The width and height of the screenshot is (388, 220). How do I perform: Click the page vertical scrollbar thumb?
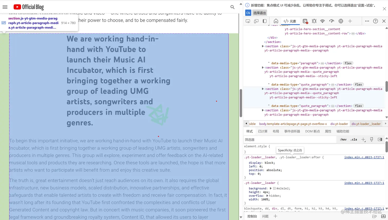point(241,103)
